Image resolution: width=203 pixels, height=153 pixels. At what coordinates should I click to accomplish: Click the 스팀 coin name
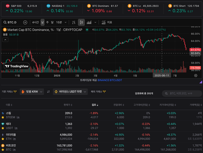pos(9,113)
